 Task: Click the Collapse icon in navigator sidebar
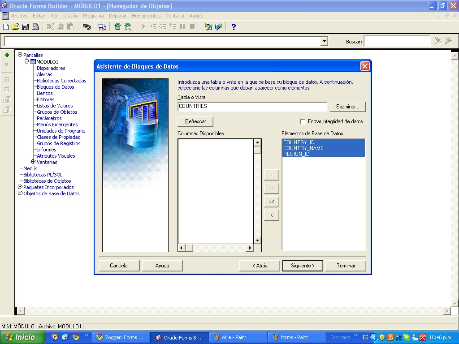tap(7, 90)
